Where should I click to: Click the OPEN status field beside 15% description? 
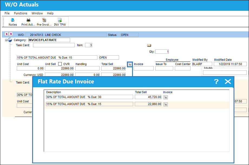tap(109, 58)
